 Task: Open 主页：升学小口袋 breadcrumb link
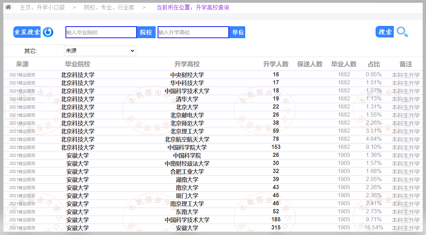click(42, 7)
